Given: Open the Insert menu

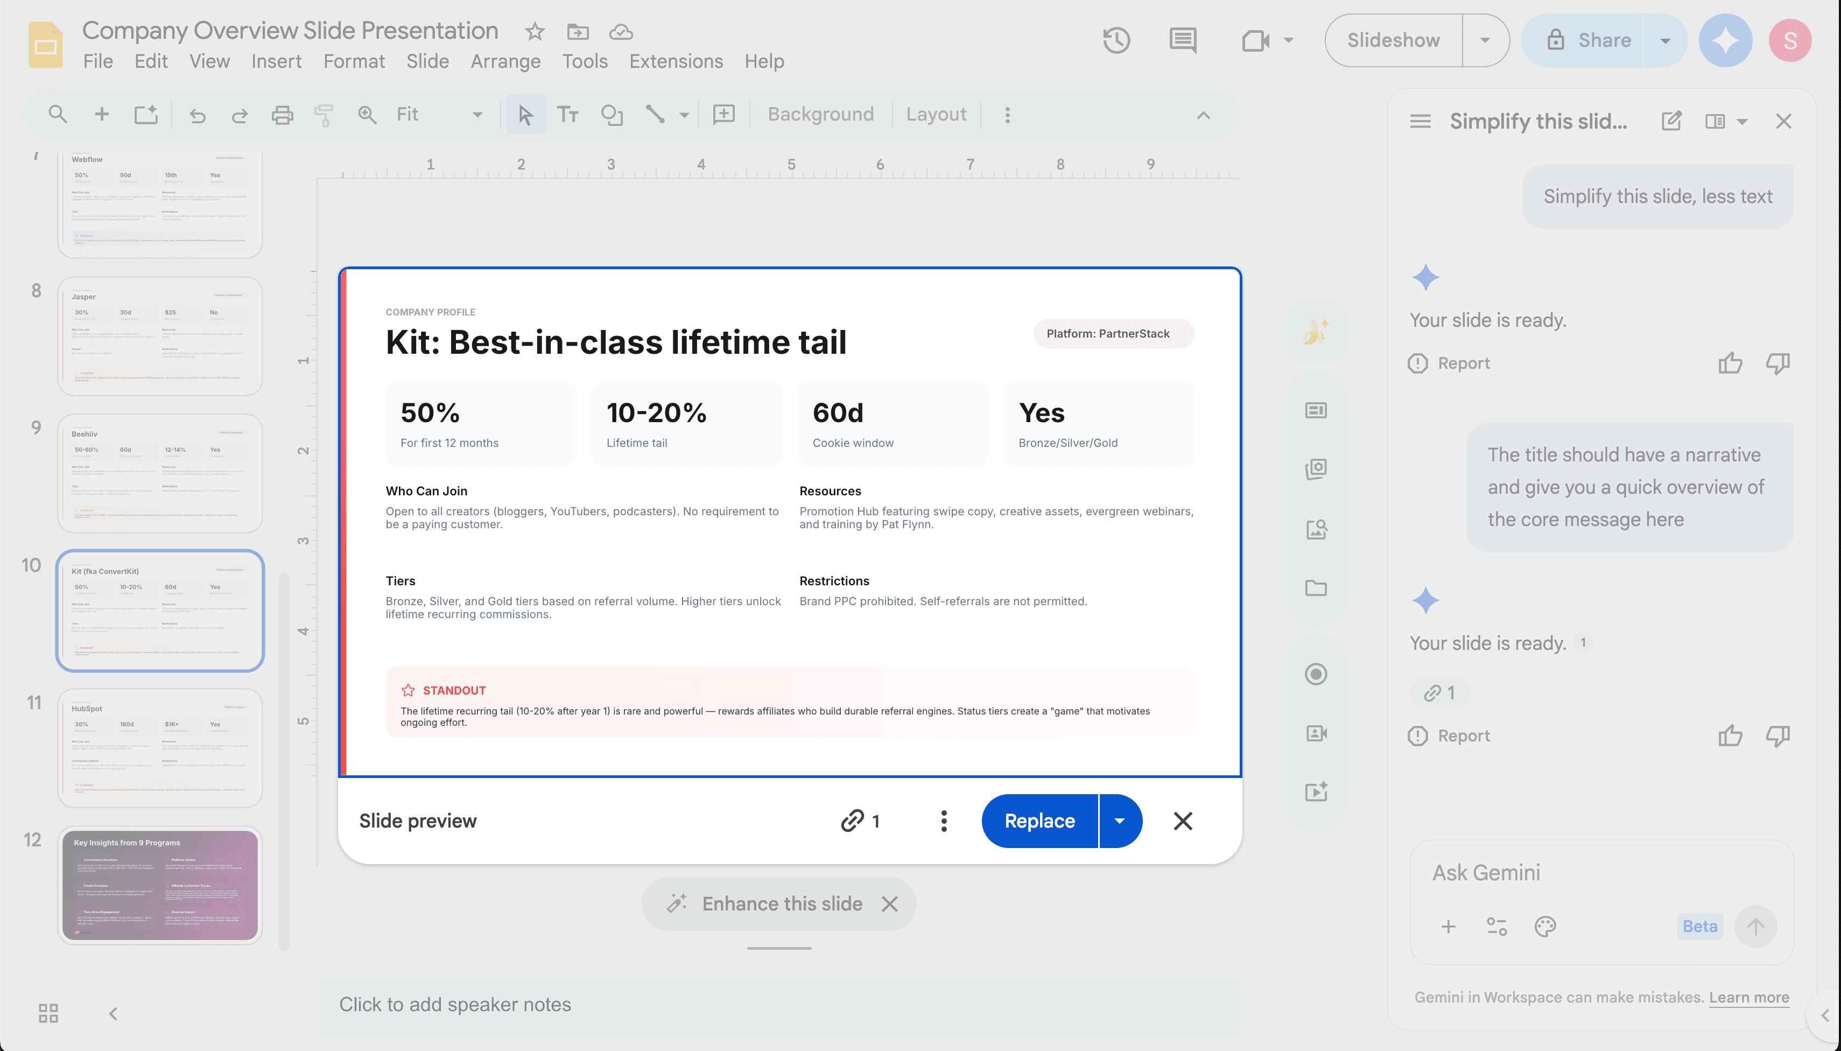Looking at the screenshot, I should point(276,61).
